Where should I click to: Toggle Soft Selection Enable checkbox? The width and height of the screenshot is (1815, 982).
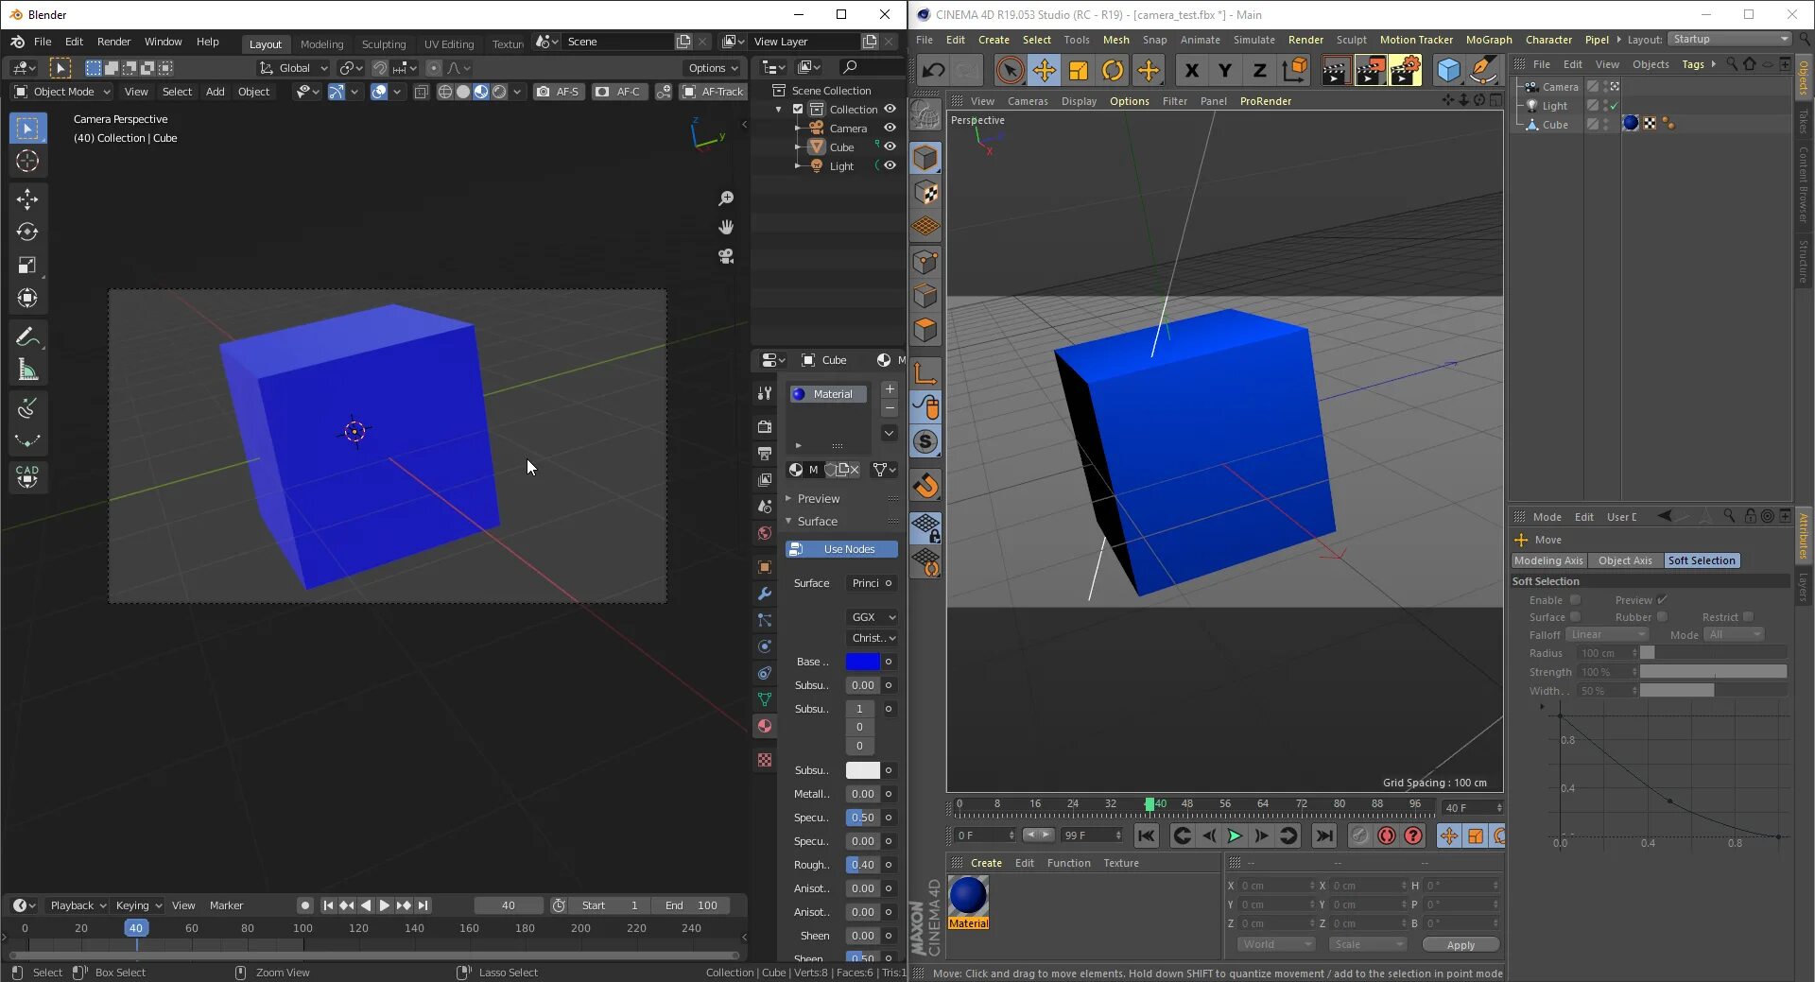point(1575,599)
